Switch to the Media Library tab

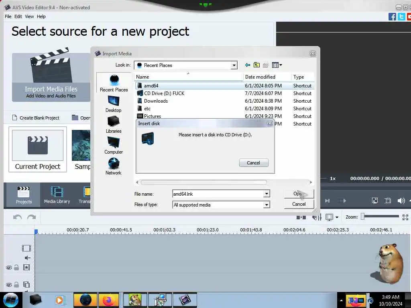(57, 195)
